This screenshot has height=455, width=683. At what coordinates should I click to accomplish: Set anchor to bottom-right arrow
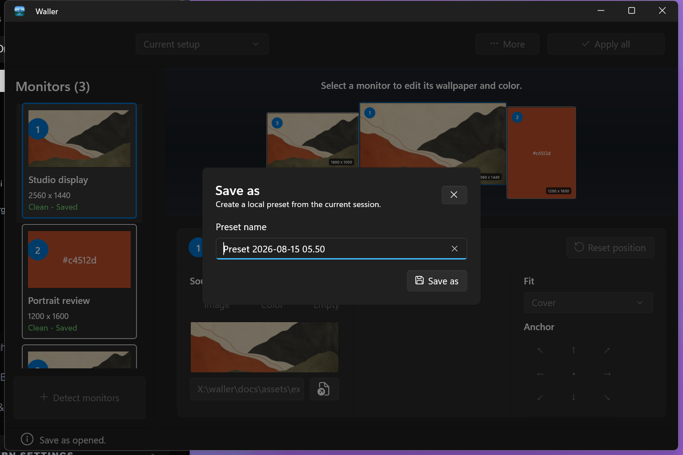tap(607, 398)
